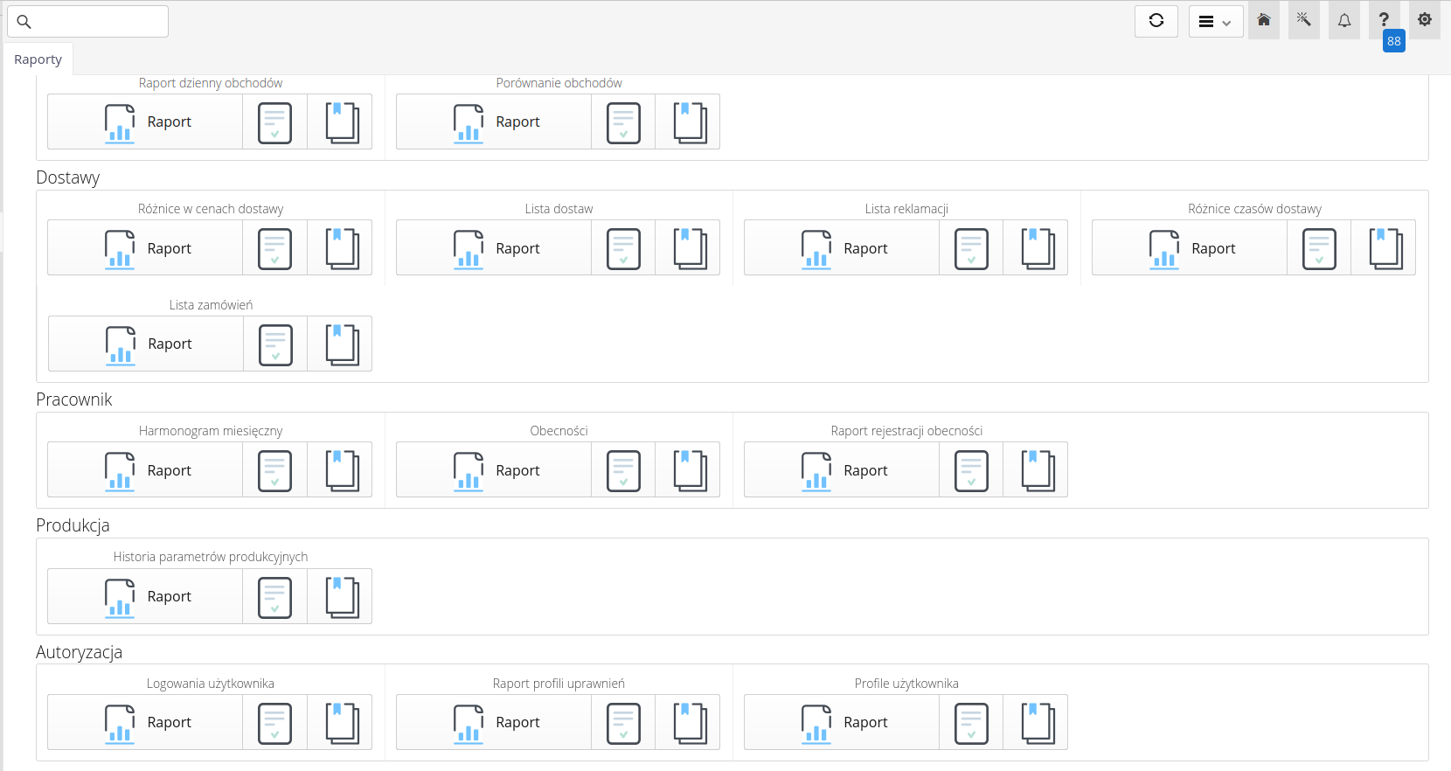
Task: Click checklist icon for Historia parametrów produkcyjnych
Action: click(x=274, y=597)
